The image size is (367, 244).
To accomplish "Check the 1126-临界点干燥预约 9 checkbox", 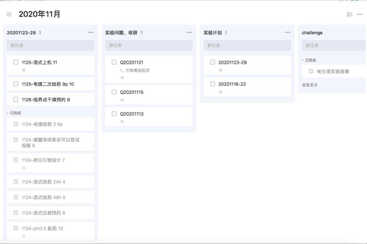I will tap(16, 100).
